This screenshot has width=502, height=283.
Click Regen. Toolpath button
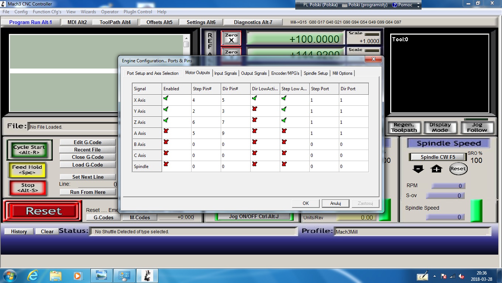[404, 127]
